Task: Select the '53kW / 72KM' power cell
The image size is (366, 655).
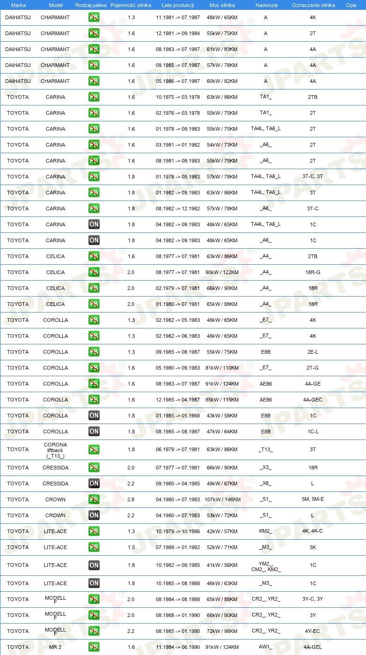Action: [222, 515]
